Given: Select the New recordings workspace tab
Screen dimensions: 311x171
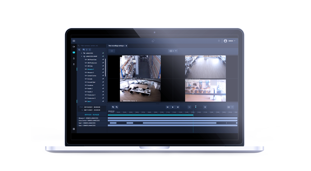Looking at the screenshot, I should click(x=117, y=46).
